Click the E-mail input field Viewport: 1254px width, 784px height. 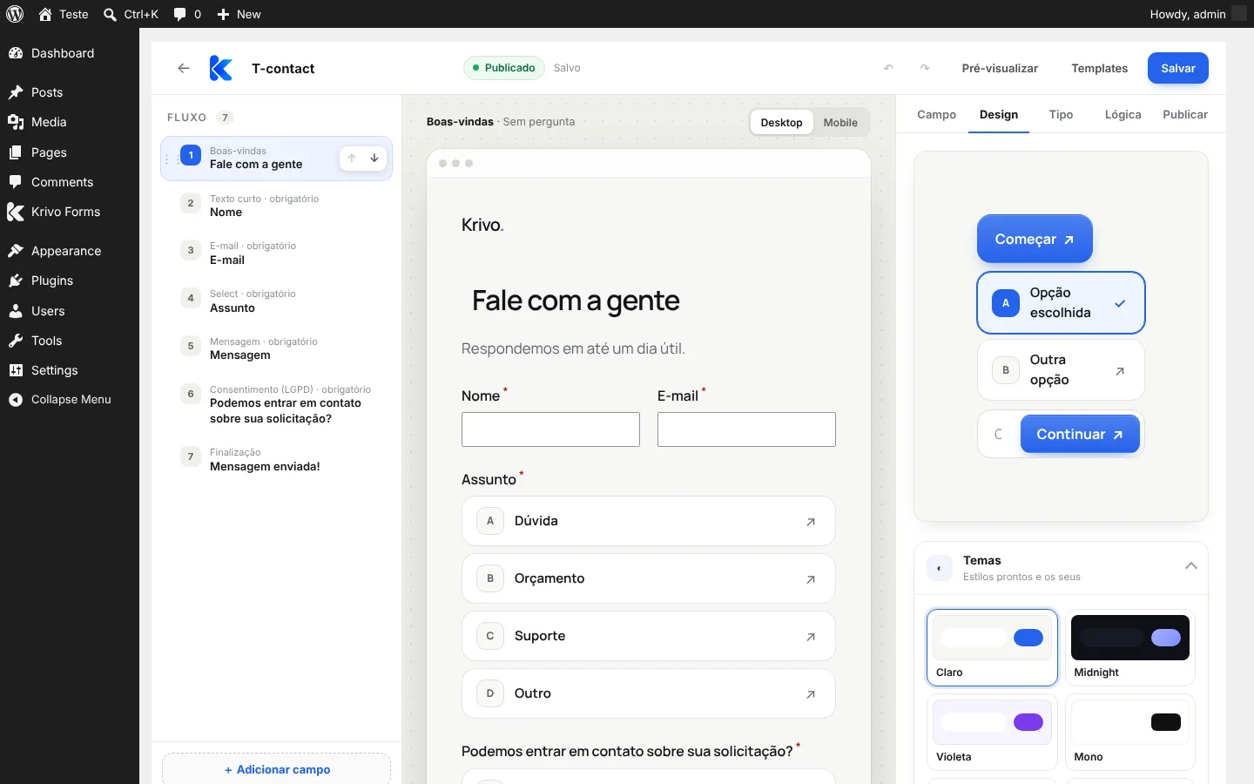click(x=746, y=429)
